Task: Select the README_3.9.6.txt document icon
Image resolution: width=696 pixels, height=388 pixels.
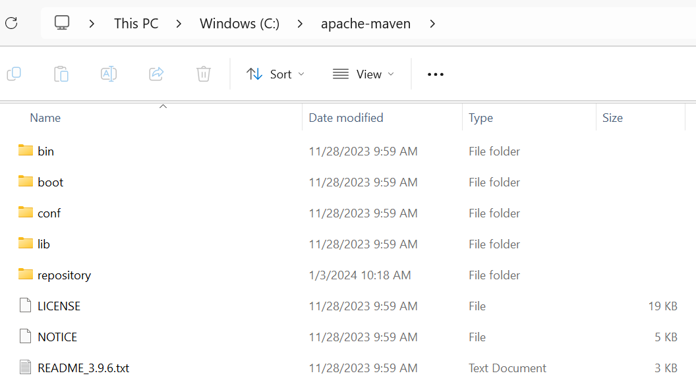Action: coord(25,368)
